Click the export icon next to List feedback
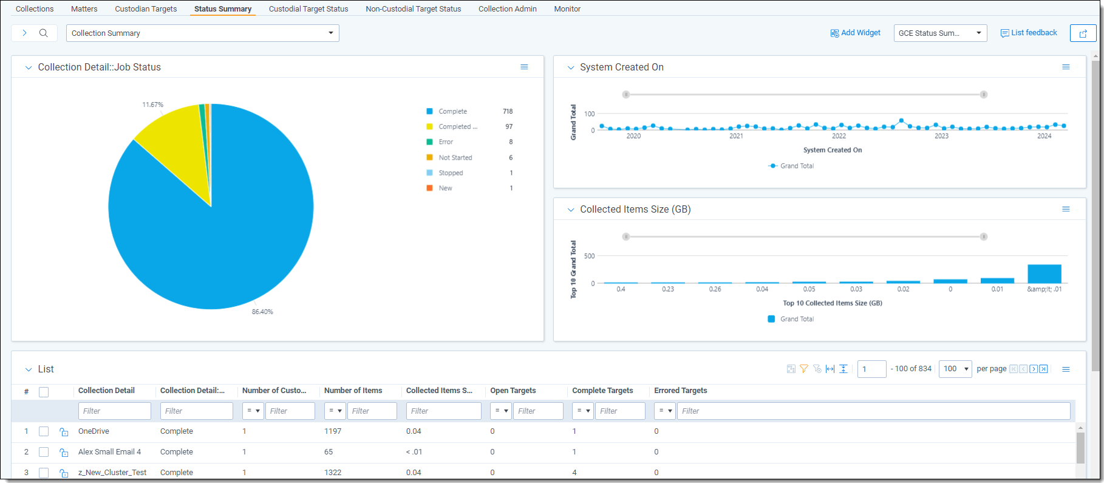The height and width of the screenshot is (483, 1104). (1083, 33)
